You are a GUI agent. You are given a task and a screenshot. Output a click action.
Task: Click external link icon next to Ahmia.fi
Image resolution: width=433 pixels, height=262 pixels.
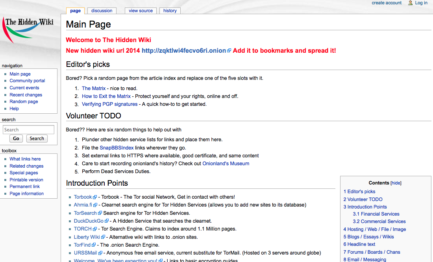pos(95,205)
